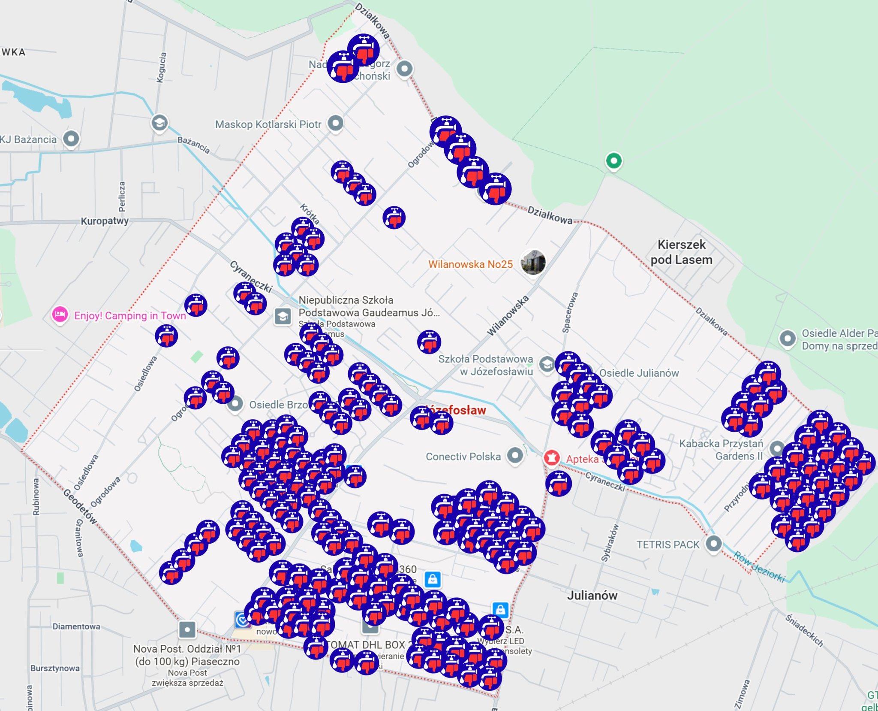Click the KJ Bażancia location pin
The image size is (878, 711).
(x=71, y=139)
